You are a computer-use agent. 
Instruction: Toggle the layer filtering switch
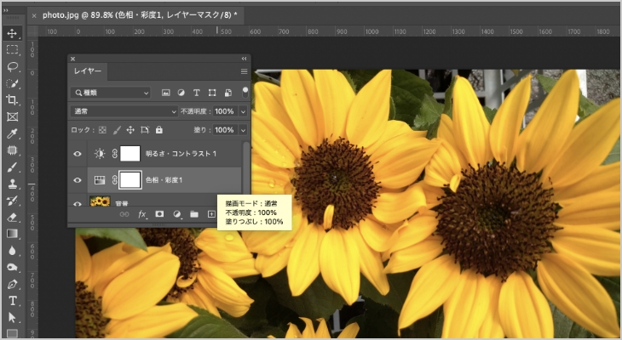[245, 92]
